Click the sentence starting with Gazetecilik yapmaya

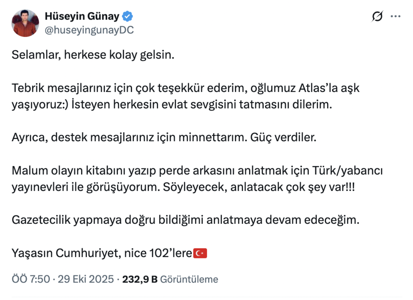click(185, 220)
